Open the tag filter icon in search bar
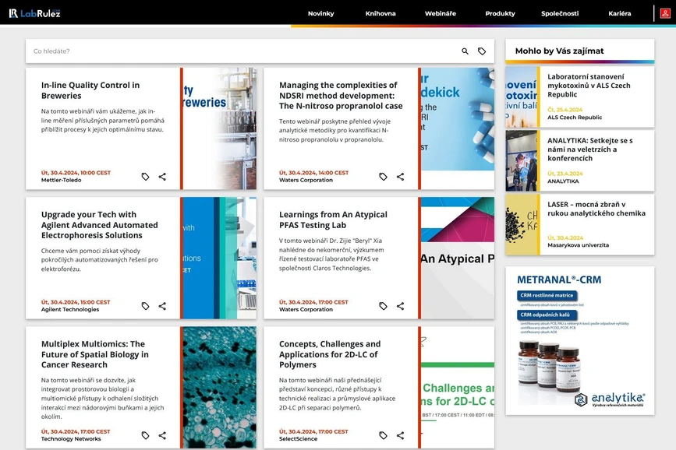 point(482,51)
